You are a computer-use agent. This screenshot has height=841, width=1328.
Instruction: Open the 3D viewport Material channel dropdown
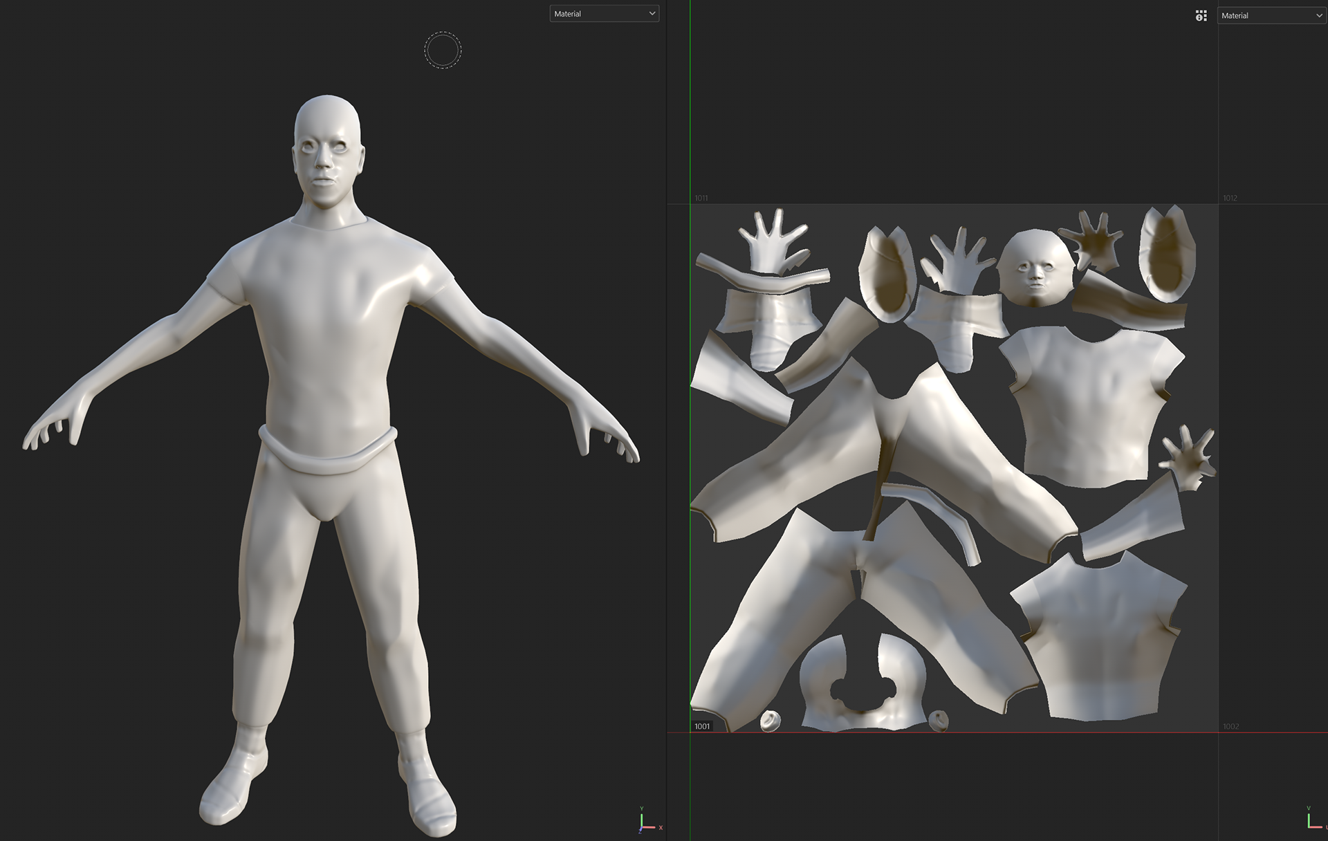(x=604, y=14)
